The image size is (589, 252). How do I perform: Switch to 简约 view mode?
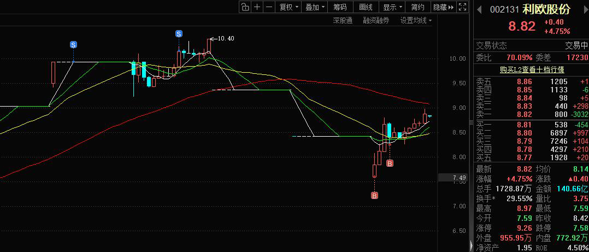point(417,7)
